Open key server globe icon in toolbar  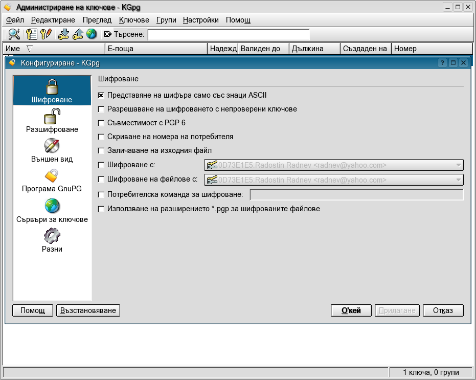[92, 34]
